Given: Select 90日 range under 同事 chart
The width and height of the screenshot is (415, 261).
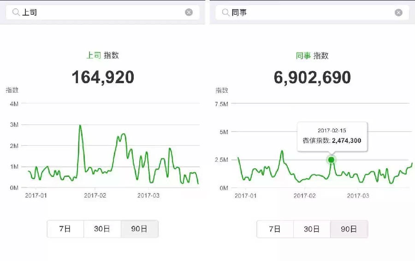Looking at the screenshot, I should pos(349,229).
